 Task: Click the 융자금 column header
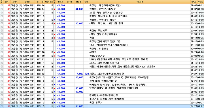[70, 2]
